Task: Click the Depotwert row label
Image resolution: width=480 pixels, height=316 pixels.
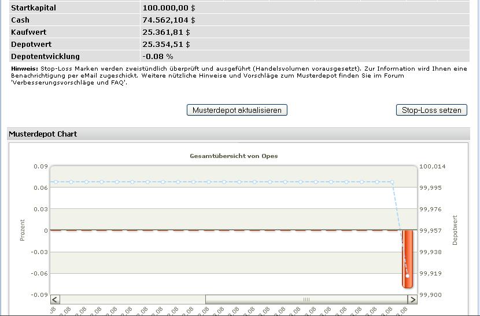Action: (x=31, y=45)
